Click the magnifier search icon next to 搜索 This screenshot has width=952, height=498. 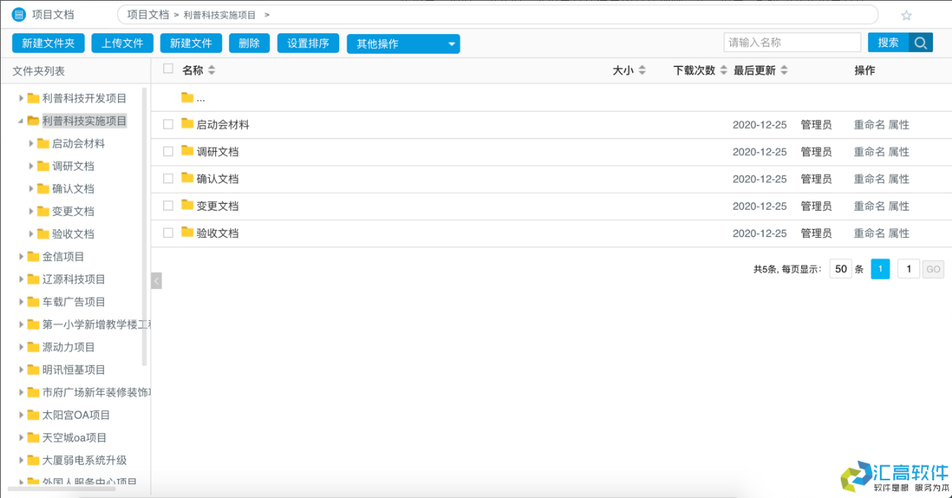[x=921, y=42]
